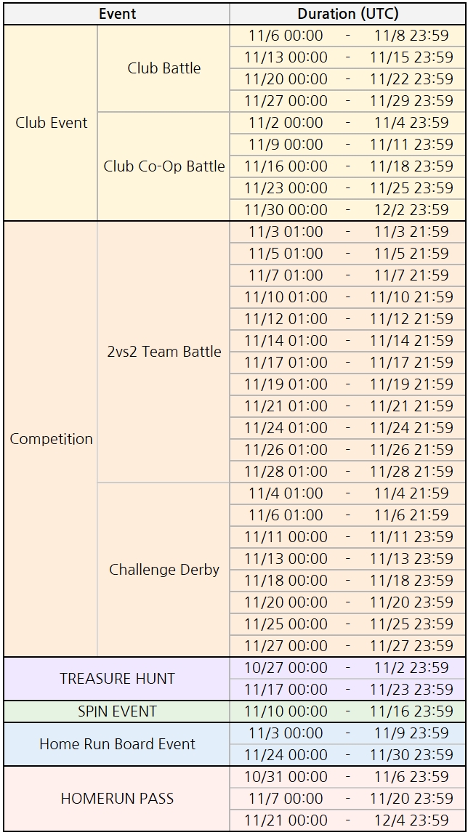Select the Club Battle cell
Screen dimensions: 468x835
[164, 68]
